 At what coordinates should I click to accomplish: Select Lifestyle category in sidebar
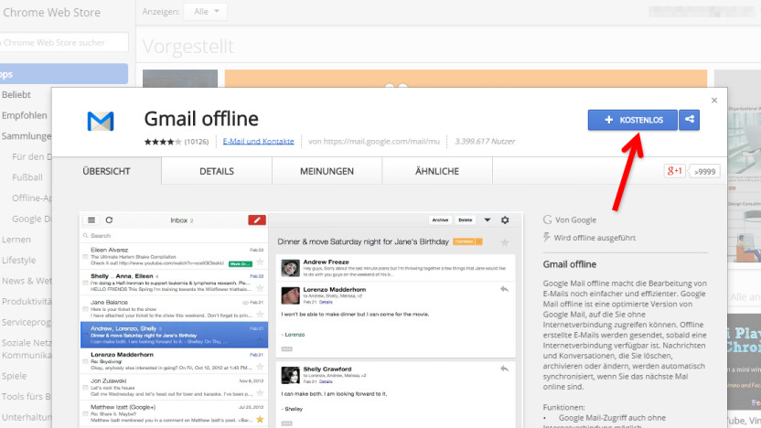(x=18, y=260)
